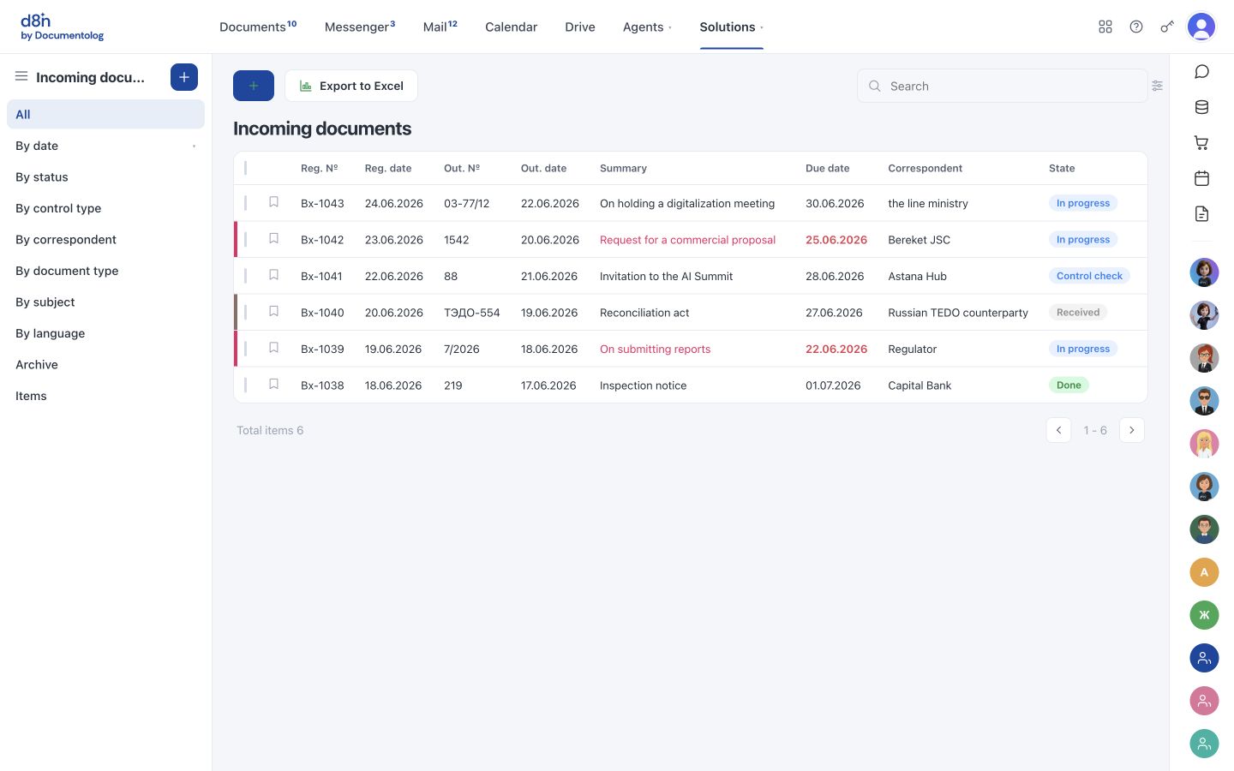Open the Mail tab

tap(440, 27)
